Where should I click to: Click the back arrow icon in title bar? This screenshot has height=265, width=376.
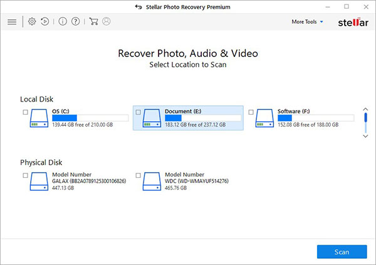138,7
